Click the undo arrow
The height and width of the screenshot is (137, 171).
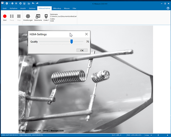coord(33,3)
